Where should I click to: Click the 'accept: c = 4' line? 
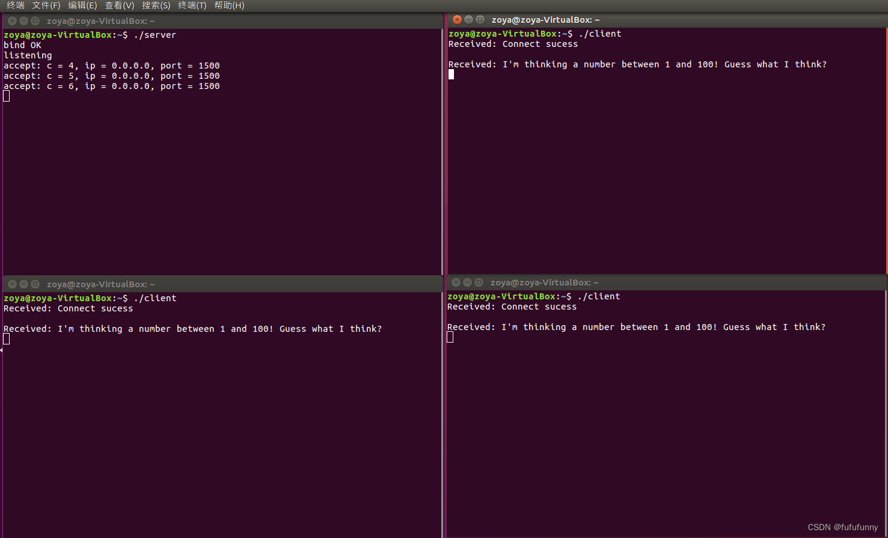point(112,66)
